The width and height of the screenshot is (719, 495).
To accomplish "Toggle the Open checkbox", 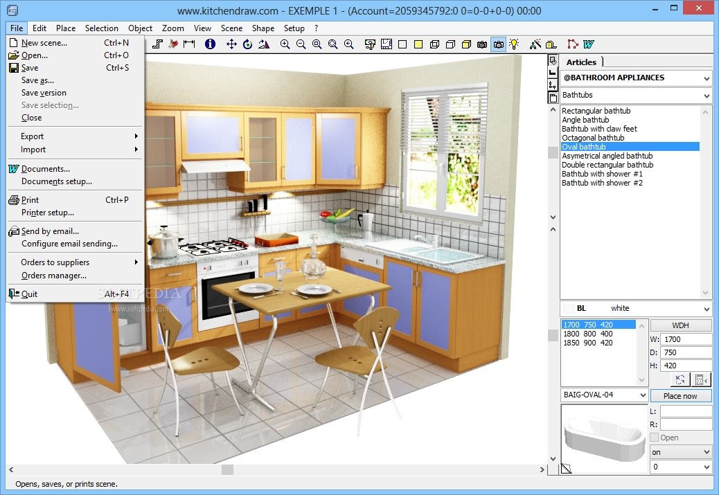I will point(655,438).
